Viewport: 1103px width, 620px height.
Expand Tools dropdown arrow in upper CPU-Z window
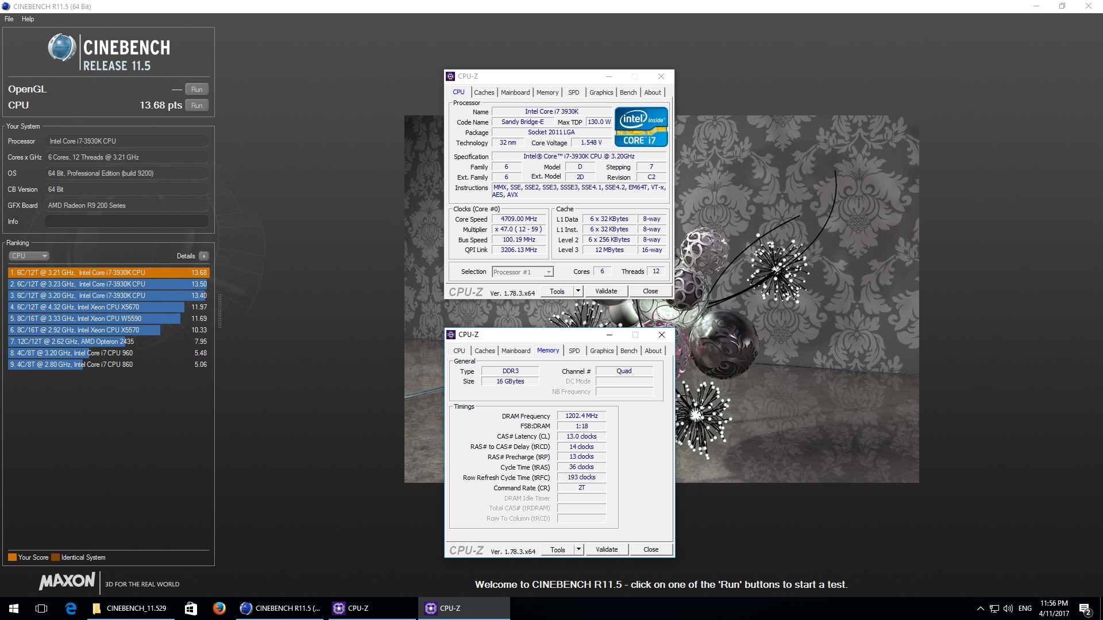pyautogui.click(x=579, y=292)
